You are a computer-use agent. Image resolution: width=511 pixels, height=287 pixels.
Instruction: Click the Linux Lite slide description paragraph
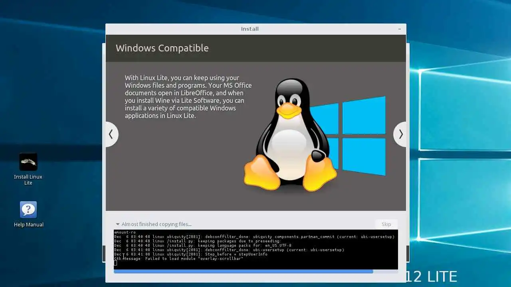[188, 97]
